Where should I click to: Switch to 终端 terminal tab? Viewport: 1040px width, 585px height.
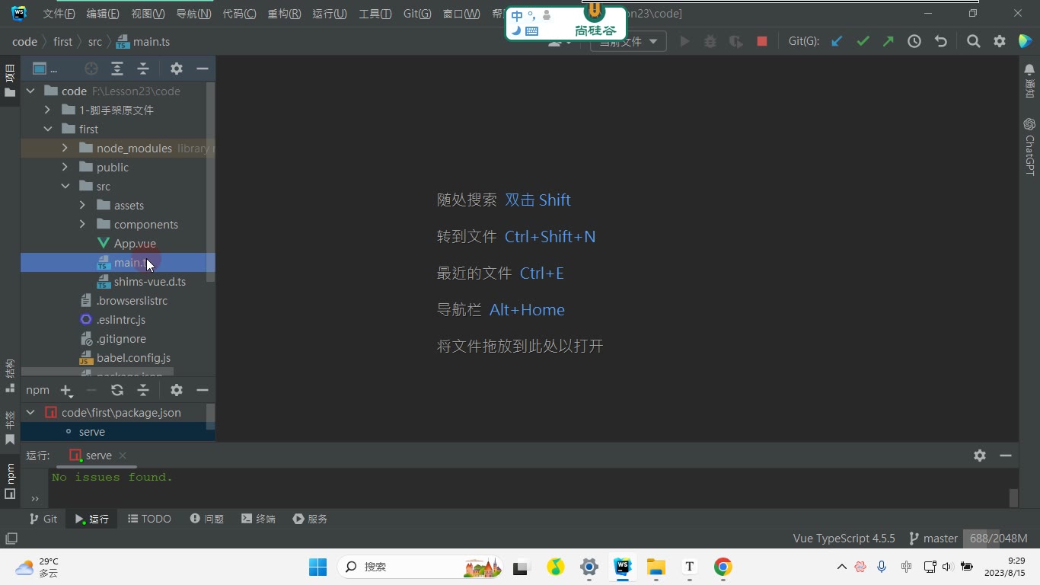[258, 519]
